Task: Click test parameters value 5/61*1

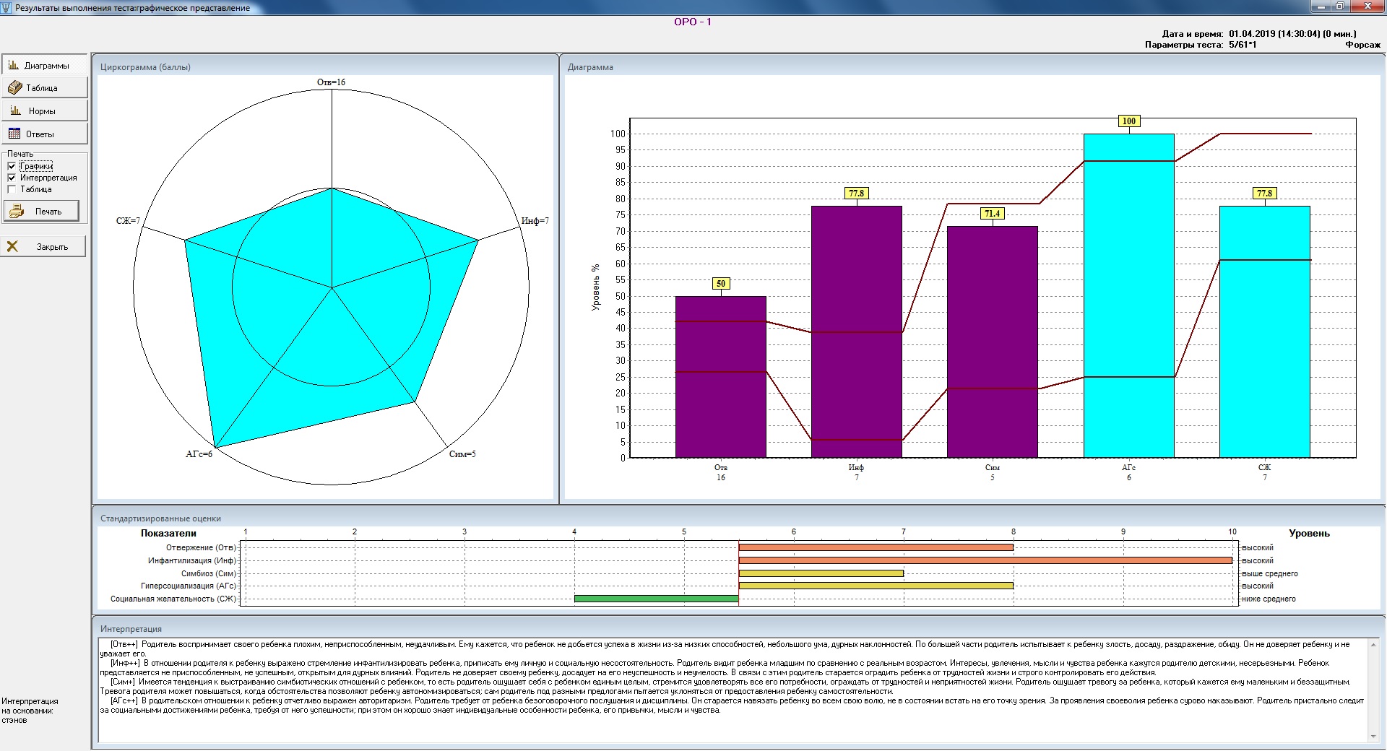Action: pyautogui.click(x=1243, y=45)
